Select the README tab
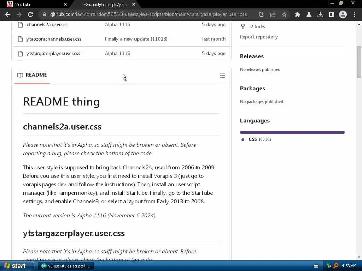 pyautogui.click(x=32, y=75)
